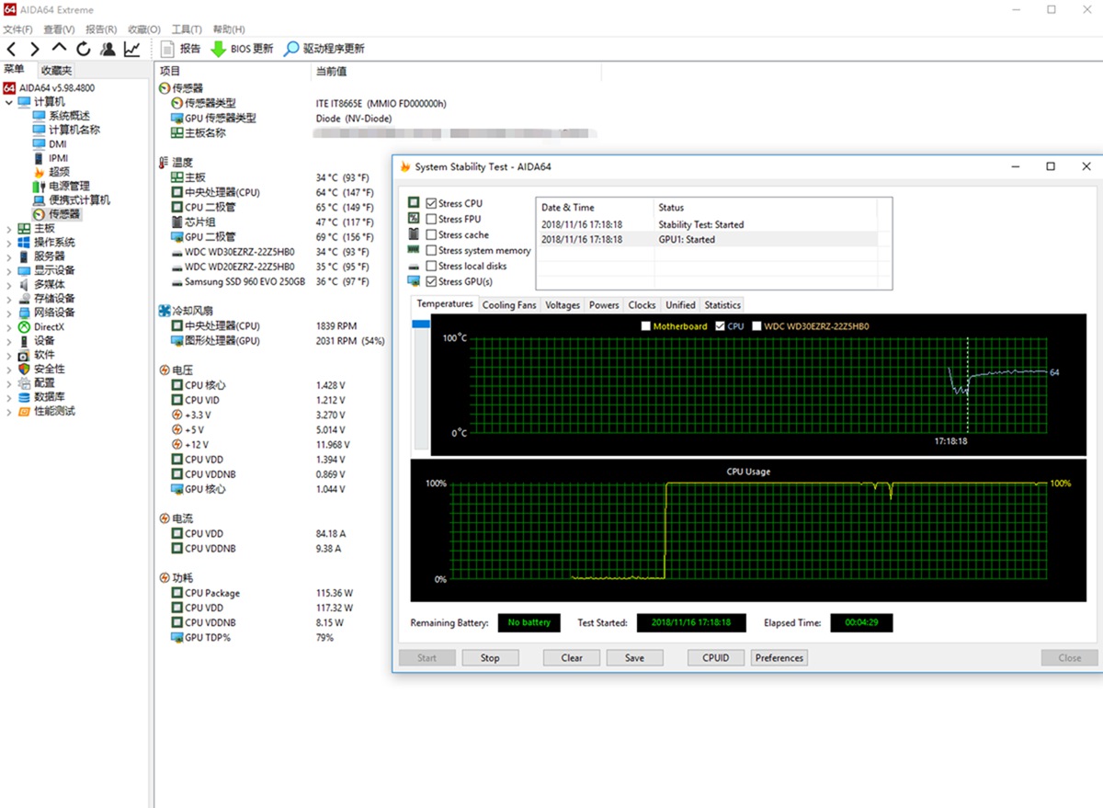This screenshot has width=1103, height=808.
Task: Expand the 多媒体 tree node
Action: (x=9, y=285)
